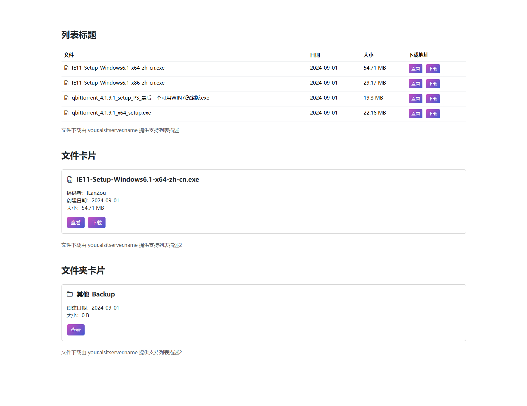View the IE11 x64 file in the table (查看)
This screenshot has width=527, height=406.
tap(415, 69)
